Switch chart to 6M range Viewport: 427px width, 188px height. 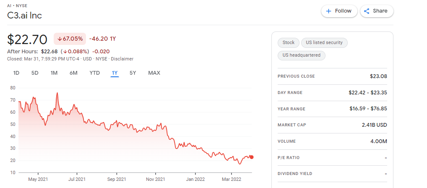click(73, 73)
